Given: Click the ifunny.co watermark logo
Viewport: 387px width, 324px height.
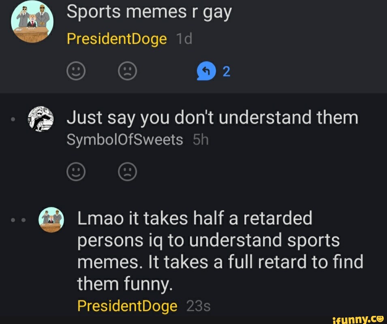Looking at the screenshot, I should (x=358, y=319).
